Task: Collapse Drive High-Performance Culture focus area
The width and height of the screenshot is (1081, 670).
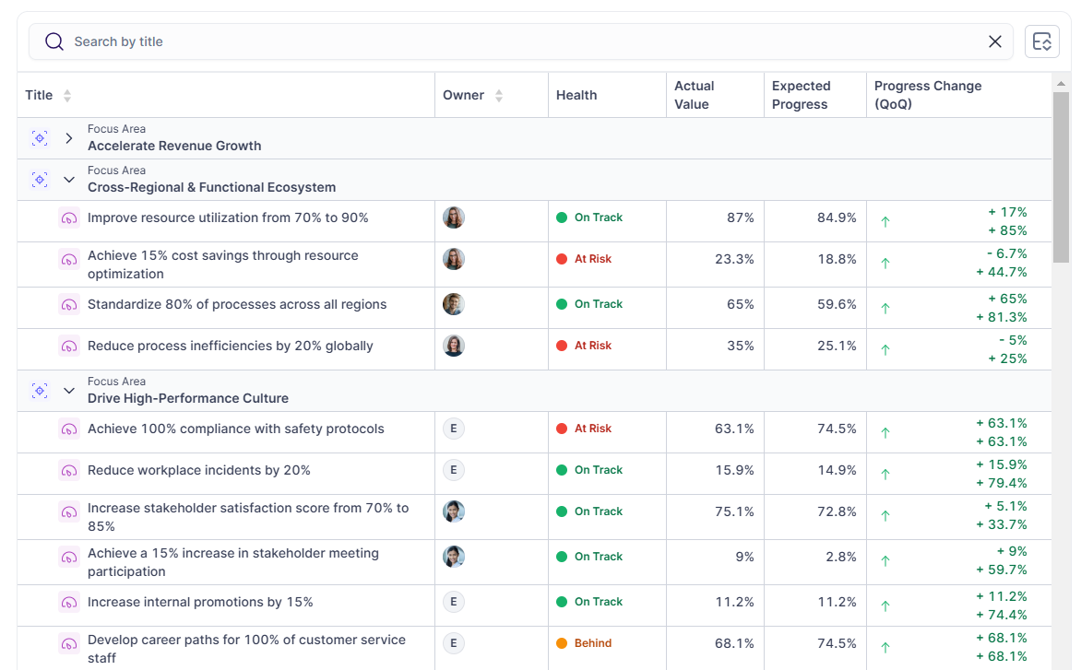Action: (x=68, y=391)
